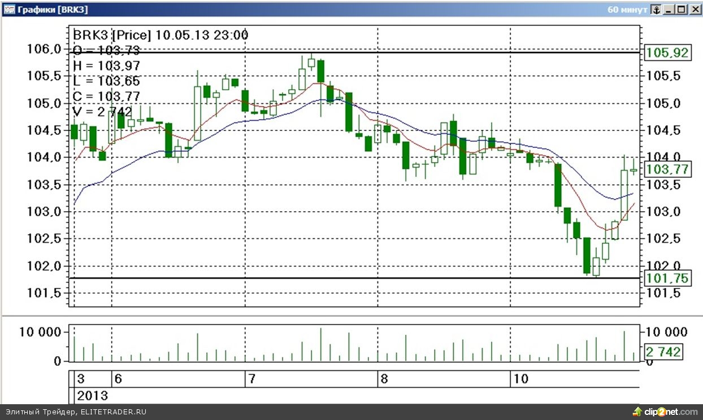Click date marker 10 on time axis

coord(521,379)
